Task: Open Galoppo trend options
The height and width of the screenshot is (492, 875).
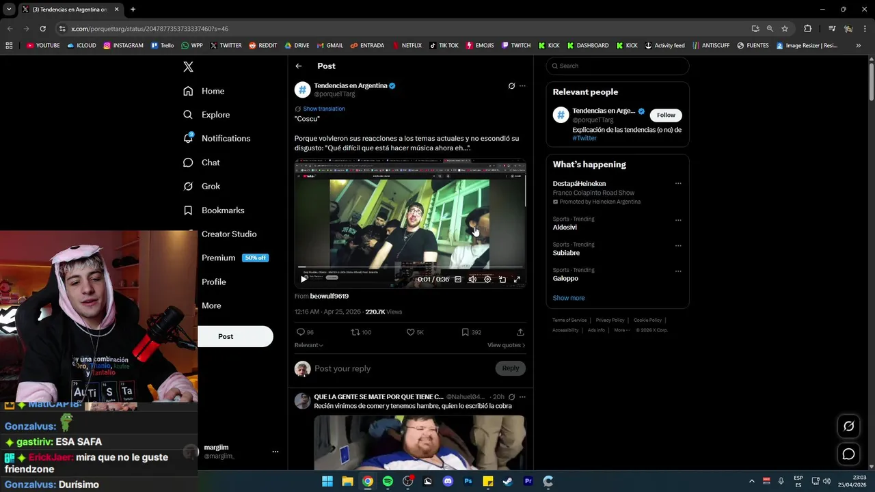Action: pyautogui.click(x=678, y=271)
